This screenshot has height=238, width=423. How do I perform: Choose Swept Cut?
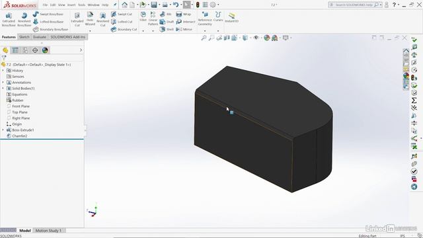(x=122, y=14)
